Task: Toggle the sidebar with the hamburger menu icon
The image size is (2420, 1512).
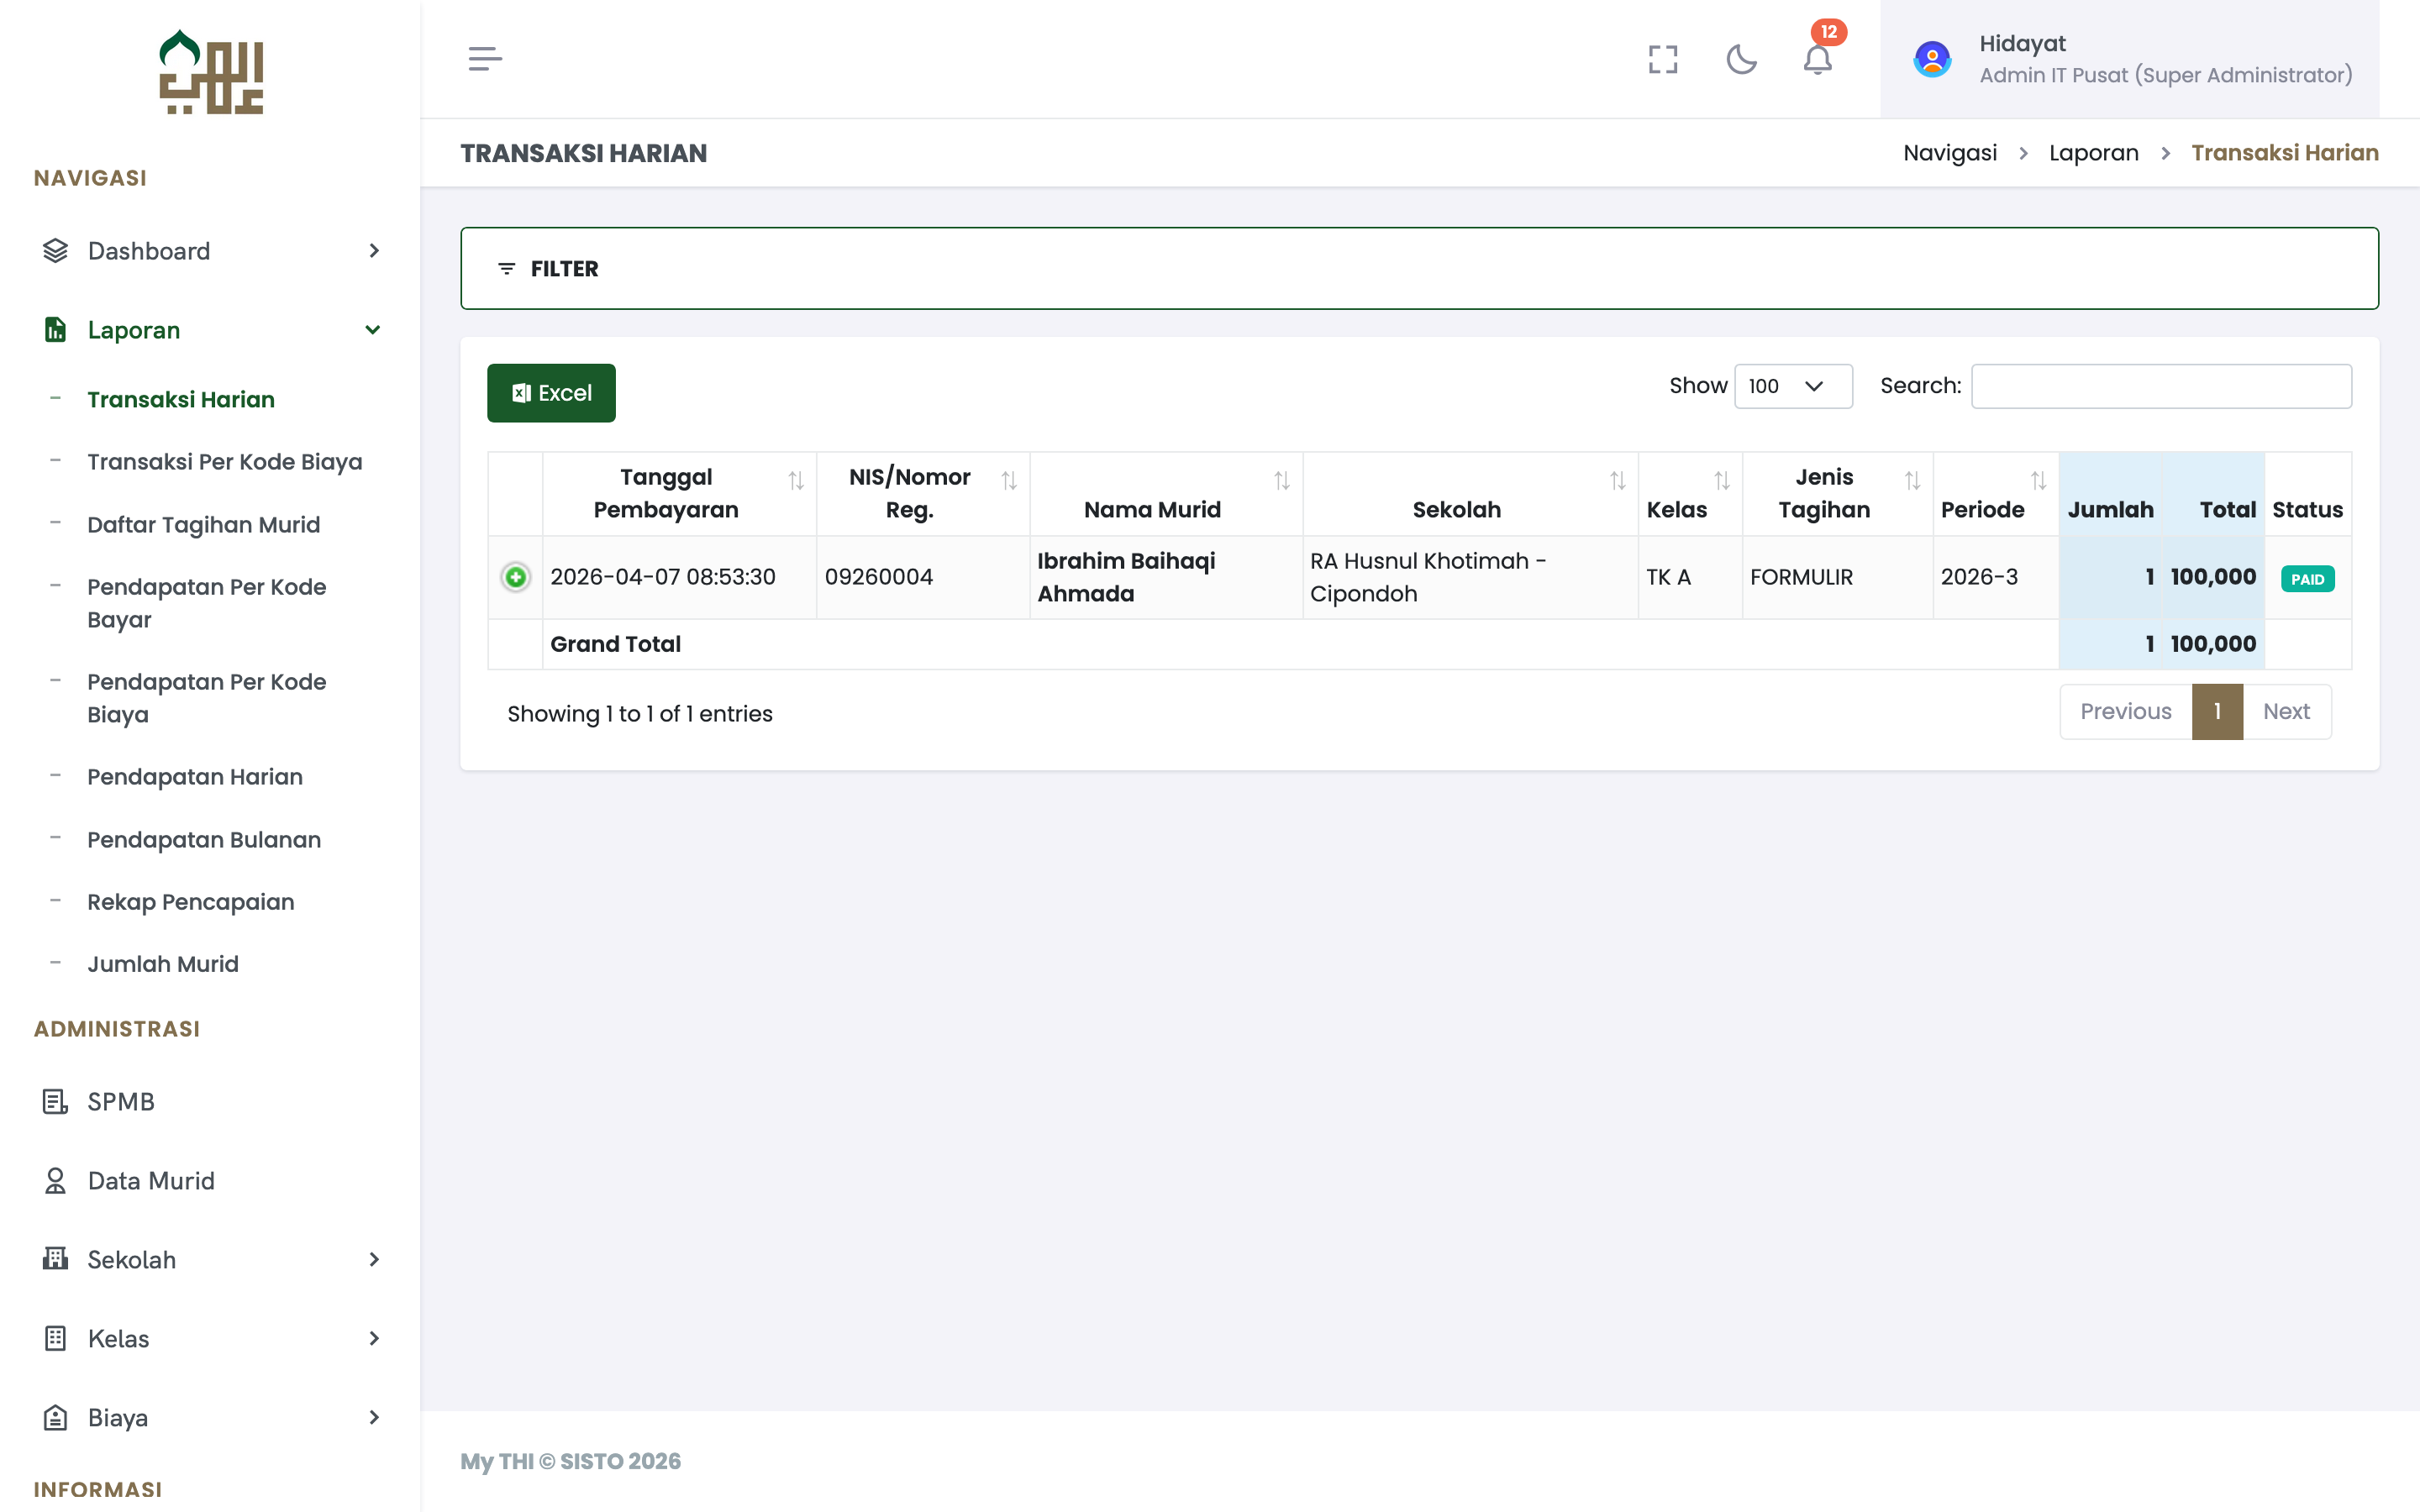Action: (x=485, y=59)
